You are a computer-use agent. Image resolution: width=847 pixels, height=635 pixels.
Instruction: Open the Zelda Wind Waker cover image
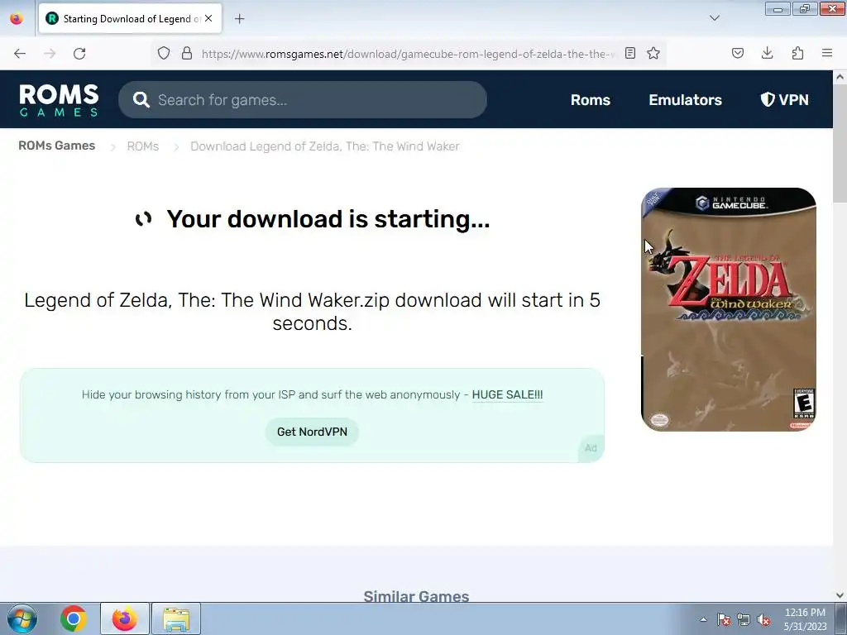(x=728, y=309)
